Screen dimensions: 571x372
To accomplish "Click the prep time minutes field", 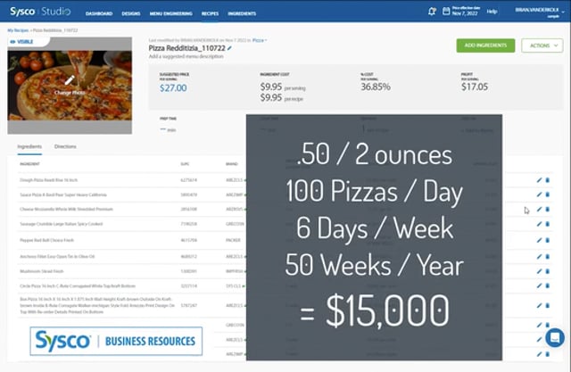I will point(168,130).
